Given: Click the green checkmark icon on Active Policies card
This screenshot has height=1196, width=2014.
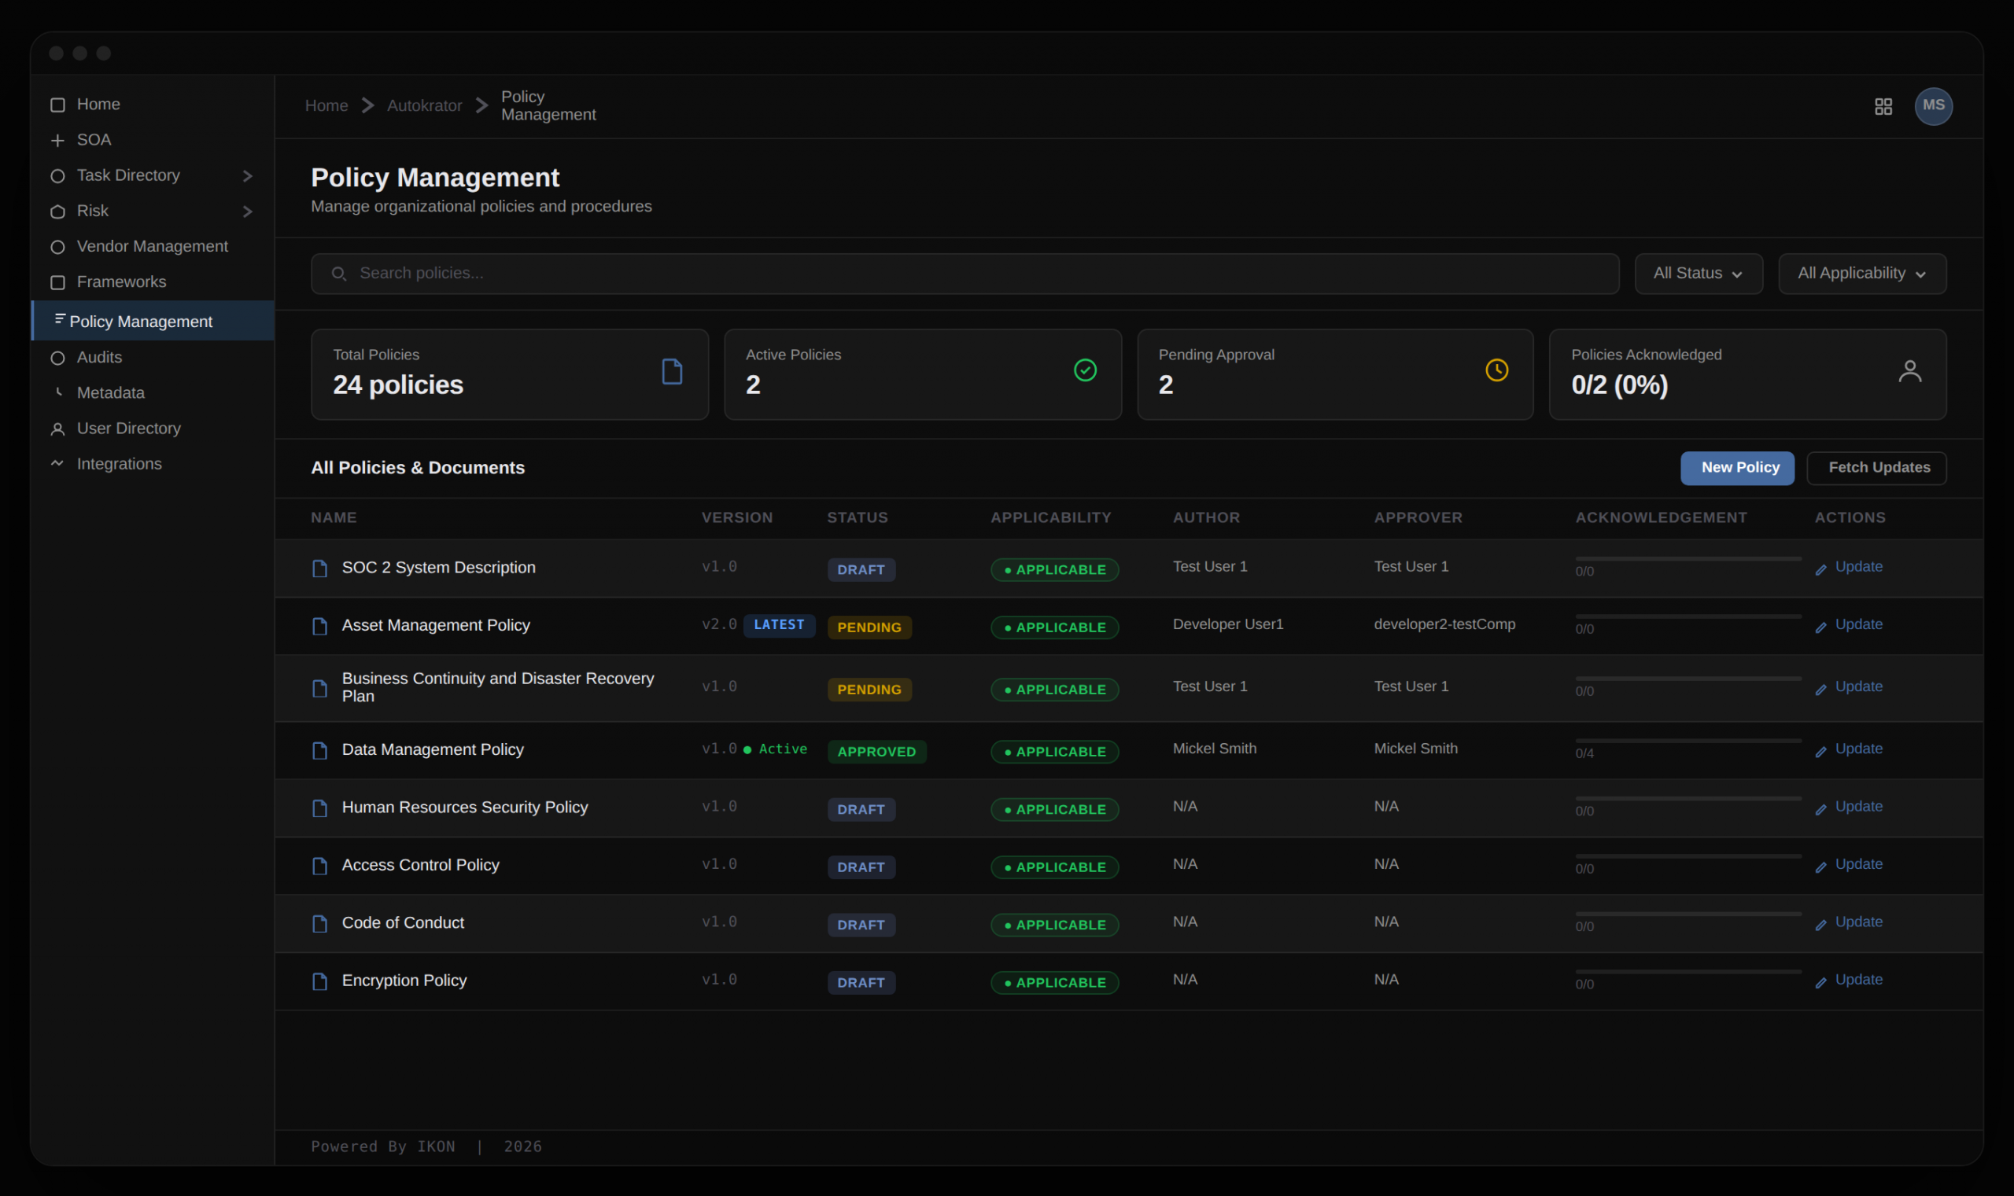Looking at the screenshot, I should tap(1084, 370).
